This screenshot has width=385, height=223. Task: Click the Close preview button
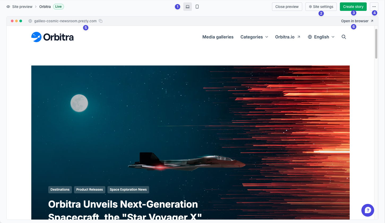(x=287, y=7)
